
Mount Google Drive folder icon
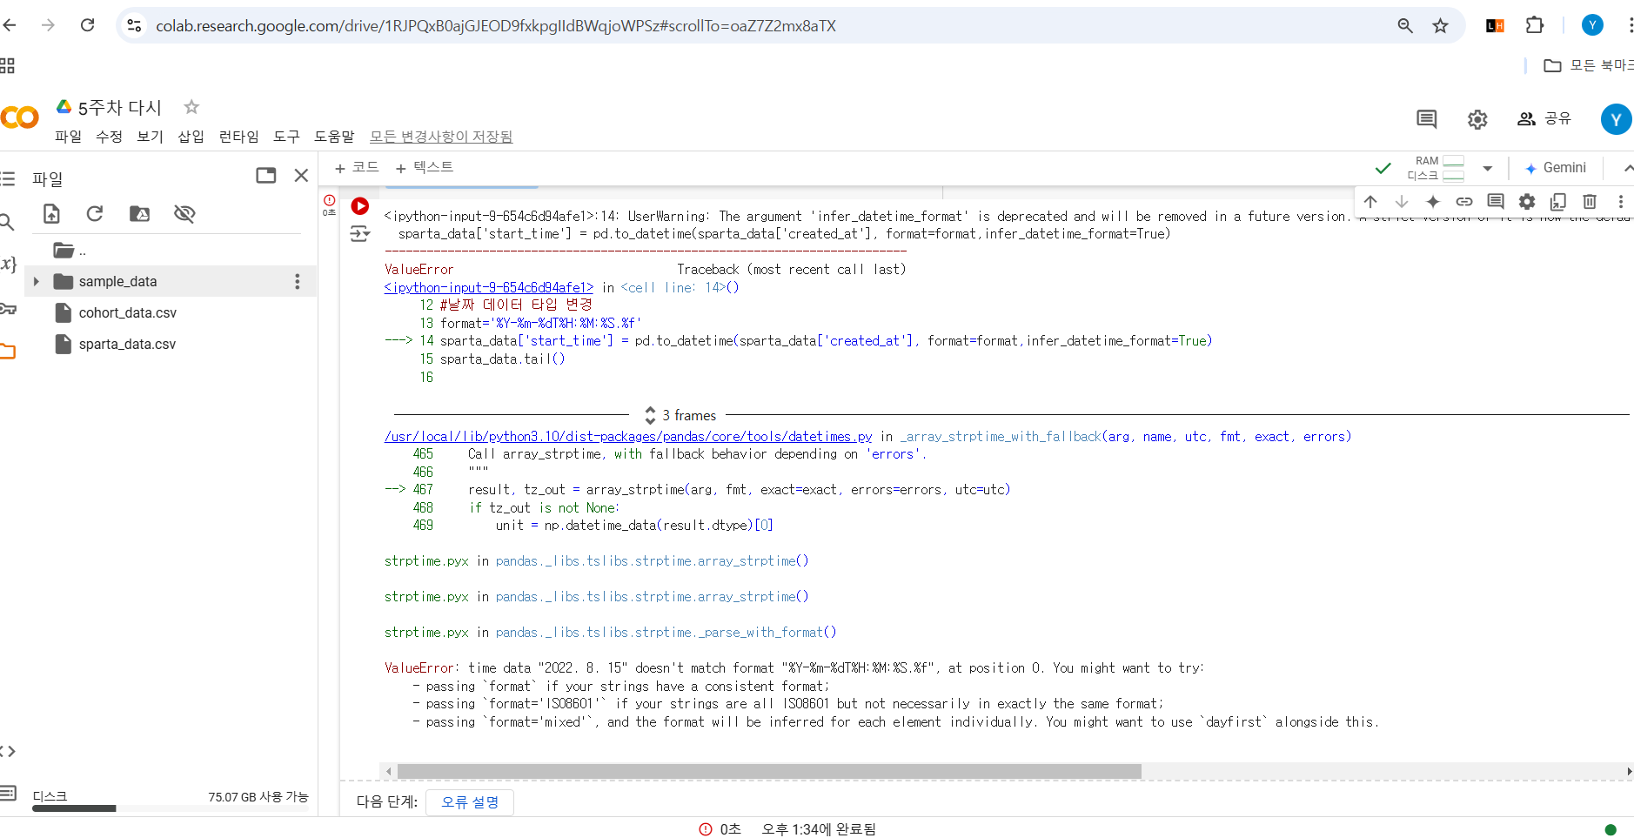click(139, 214)
